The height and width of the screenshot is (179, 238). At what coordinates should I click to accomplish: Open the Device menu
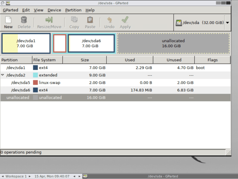click(54, 10)
